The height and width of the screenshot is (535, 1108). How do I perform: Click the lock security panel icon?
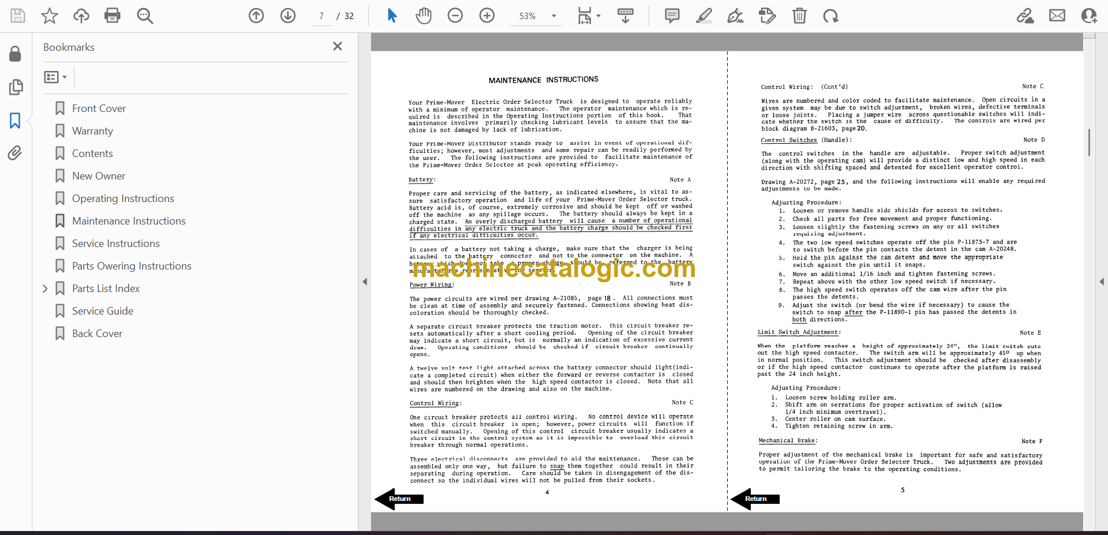coord(15,54)
